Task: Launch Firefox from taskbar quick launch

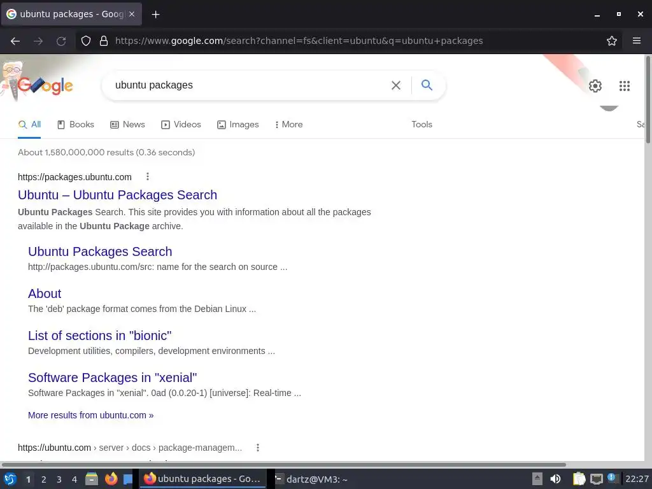Action: click(x=111, y=479)
